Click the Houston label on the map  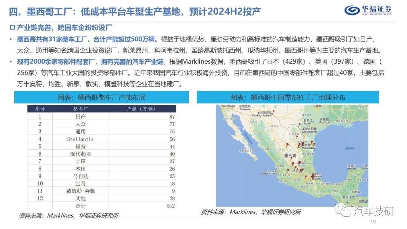pyautogui.click(x=324, y=122)
